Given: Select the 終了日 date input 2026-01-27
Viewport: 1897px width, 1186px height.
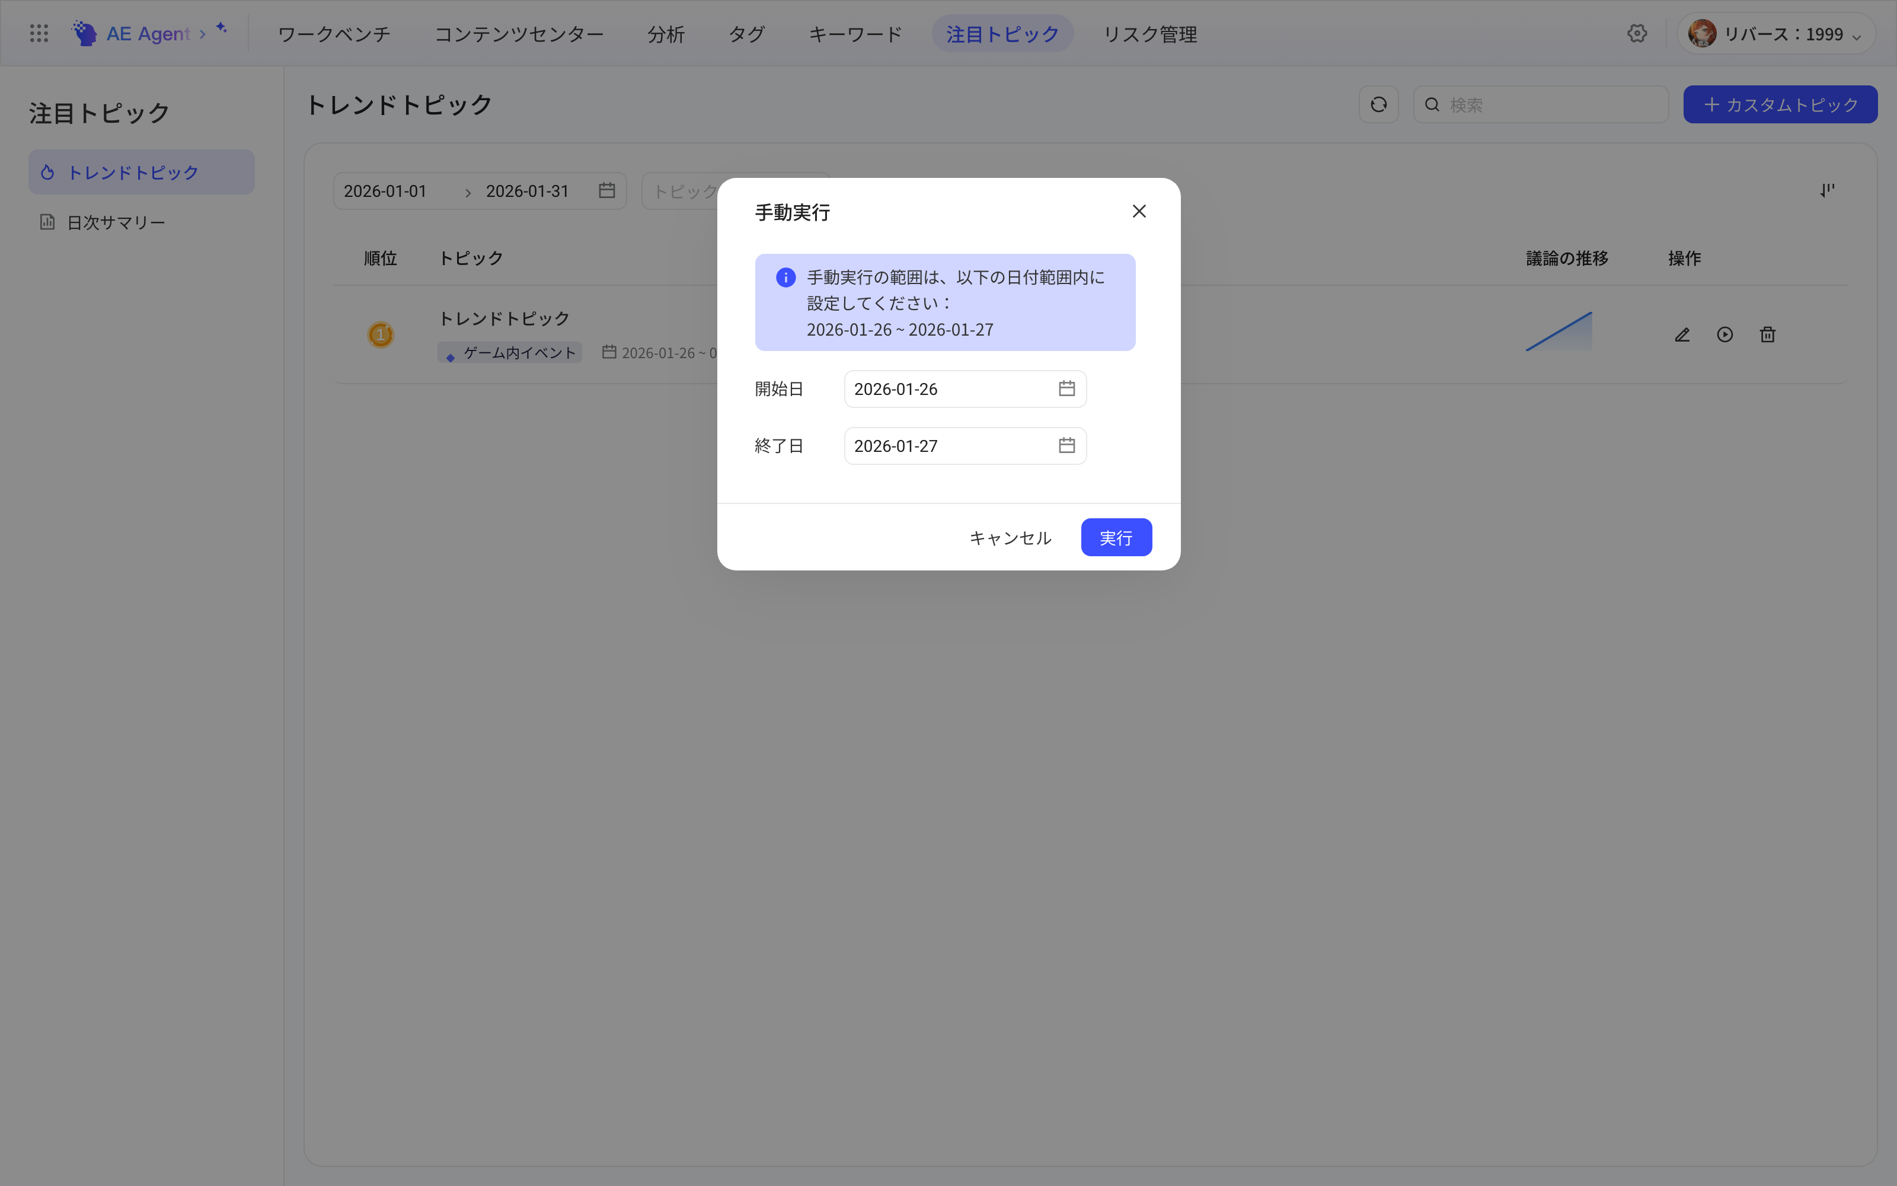Looking at the screenshot, I should 965,445.
